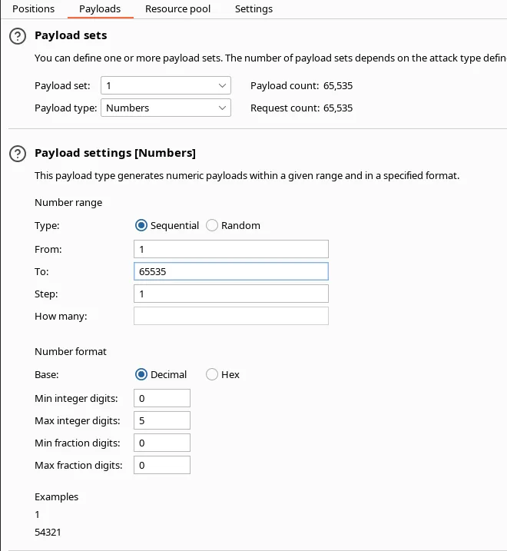Choose the Hex number base
Screen dimensions: 507x551
[212, 375]
